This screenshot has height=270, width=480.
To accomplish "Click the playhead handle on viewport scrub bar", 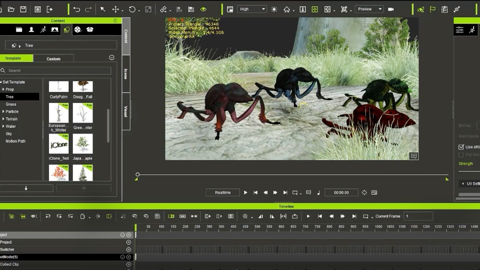I will pos(138,174).
